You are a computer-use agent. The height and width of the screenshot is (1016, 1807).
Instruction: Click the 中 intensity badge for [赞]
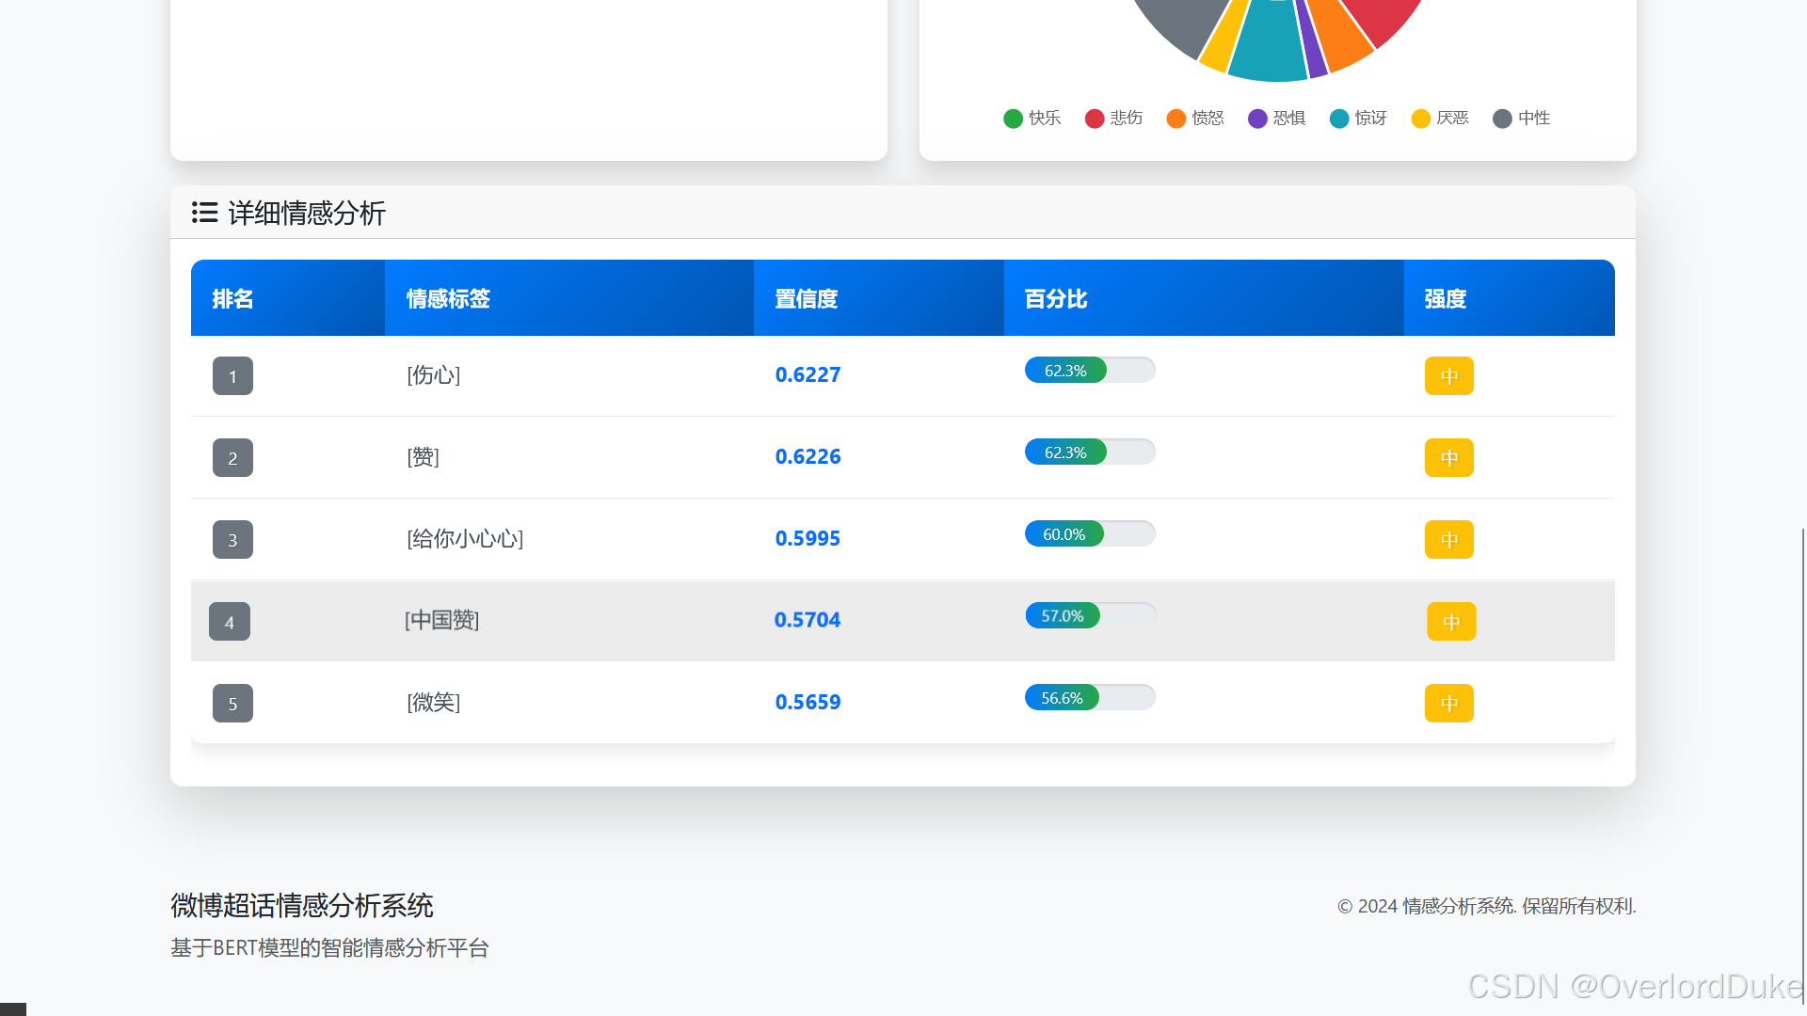pyautogui.click(x=1449, y=458)
